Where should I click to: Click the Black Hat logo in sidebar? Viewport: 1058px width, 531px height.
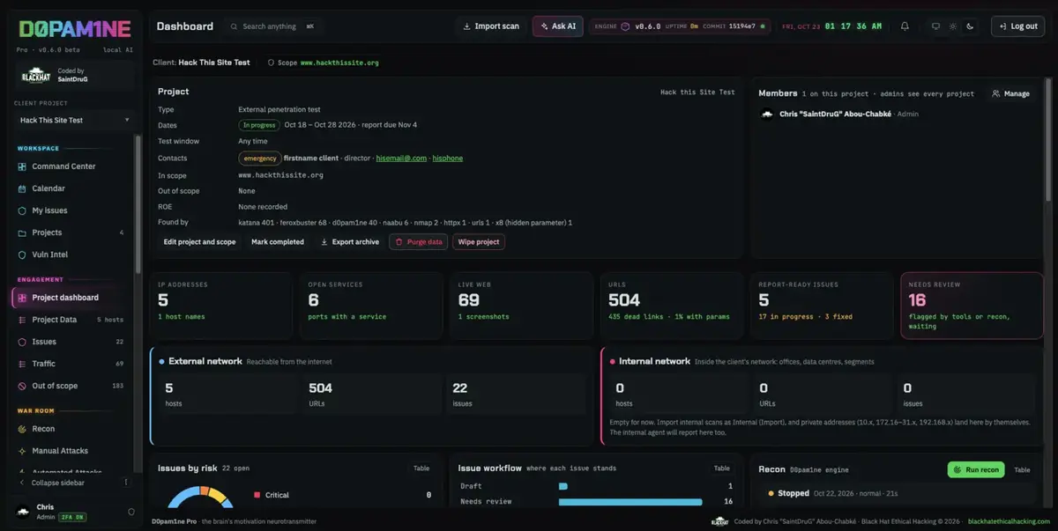coord(36,77)
